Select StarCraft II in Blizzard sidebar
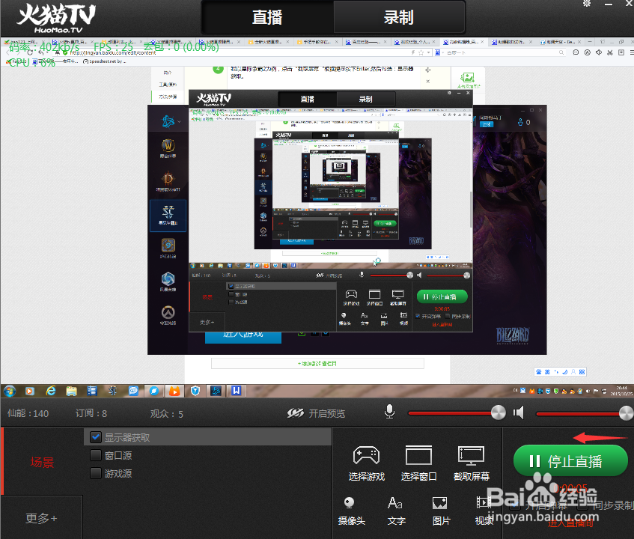Viewport: 634px width, 539px height. 168,216
